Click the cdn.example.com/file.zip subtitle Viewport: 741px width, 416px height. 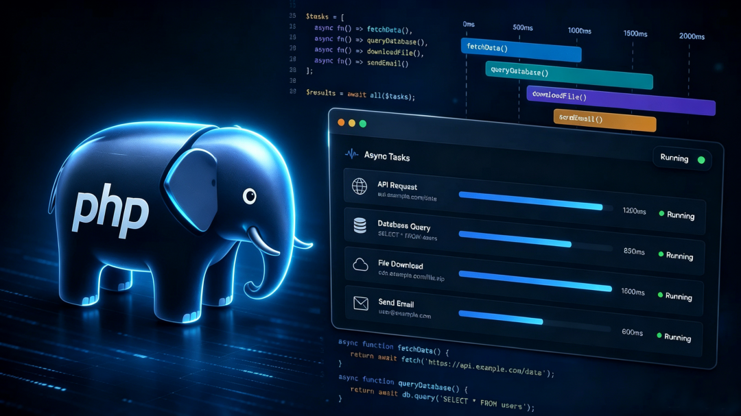click(411, 276)
